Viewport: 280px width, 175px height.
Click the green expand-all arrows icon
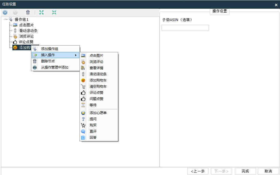tap(41, 12)
